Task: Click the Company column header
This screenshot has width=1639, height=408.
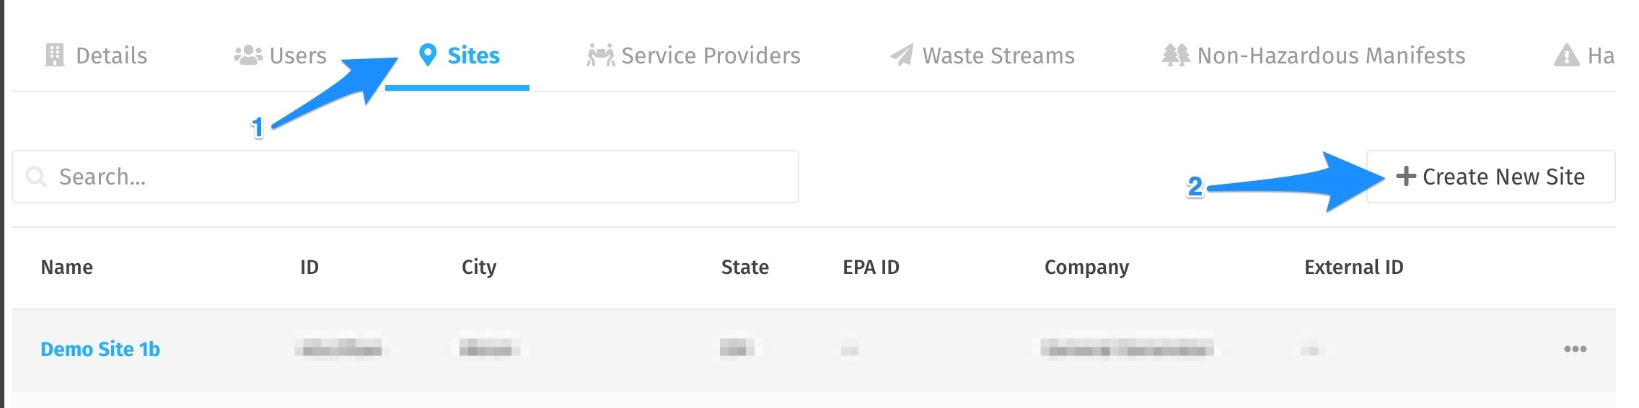Action: (x=1086, y=267)
